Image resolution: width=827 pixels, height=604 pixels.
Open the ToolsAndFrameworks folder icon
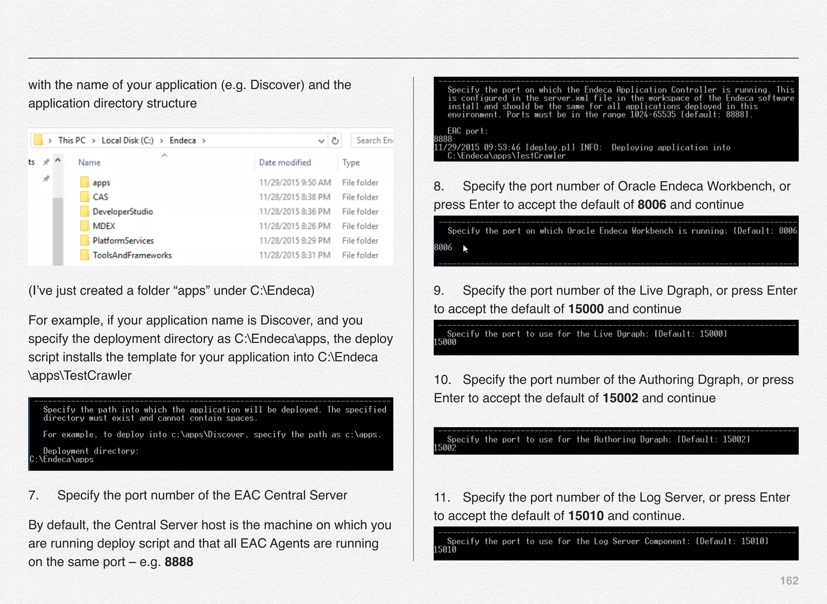pyautogui.click(x=84, y=255)
